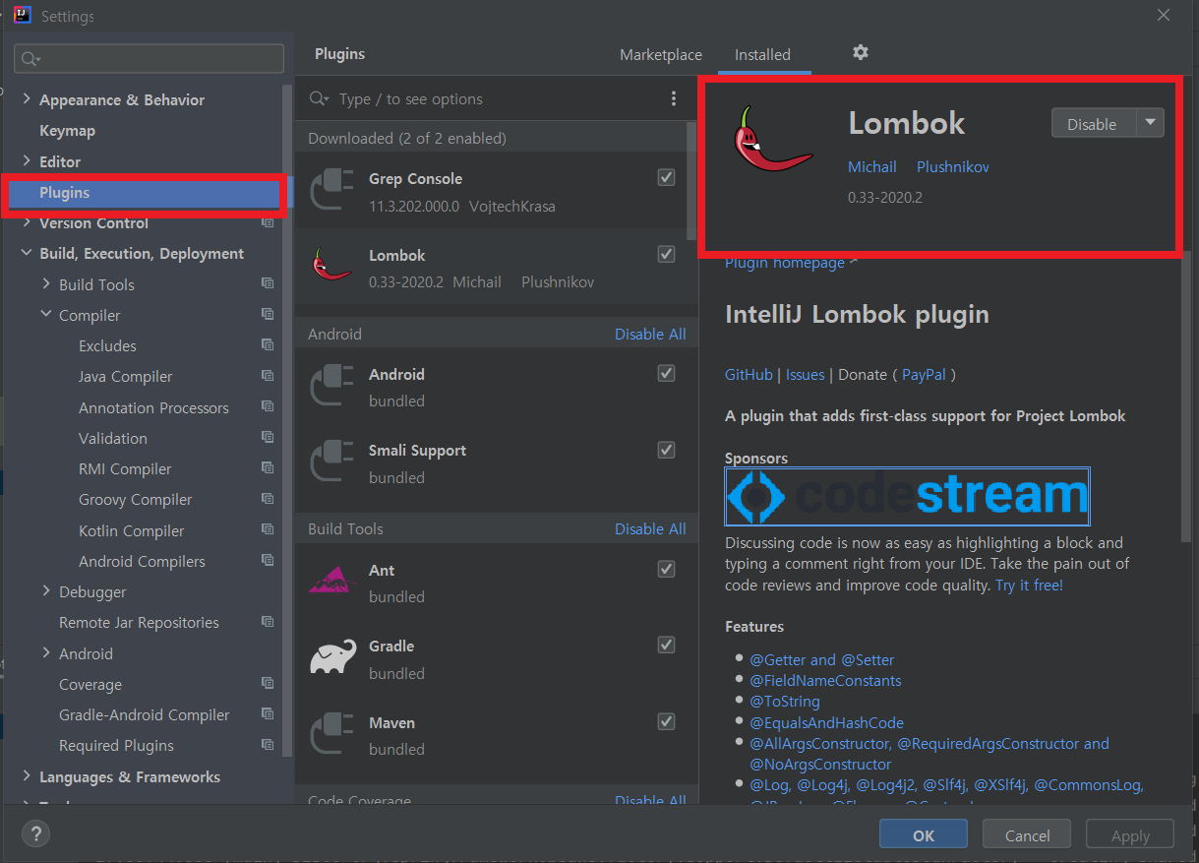
Task: Toggle the Lombok enabled checkbox
Action: click(667, 254)
